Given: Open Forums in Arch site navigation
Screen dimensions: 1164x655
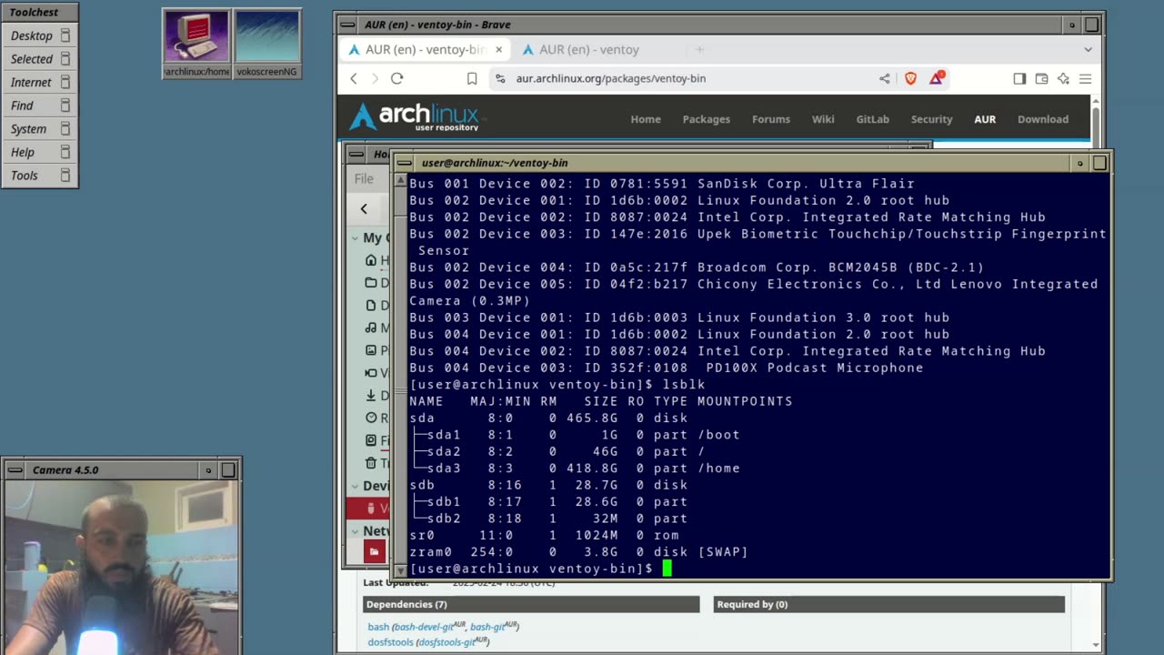Looking at the screenshot, I should coord(771,119).
